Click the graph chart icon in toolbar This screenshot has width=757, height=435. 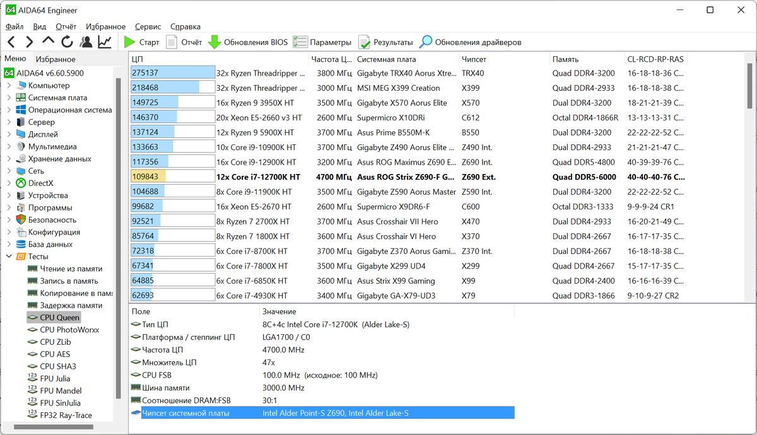click(105, 42)
